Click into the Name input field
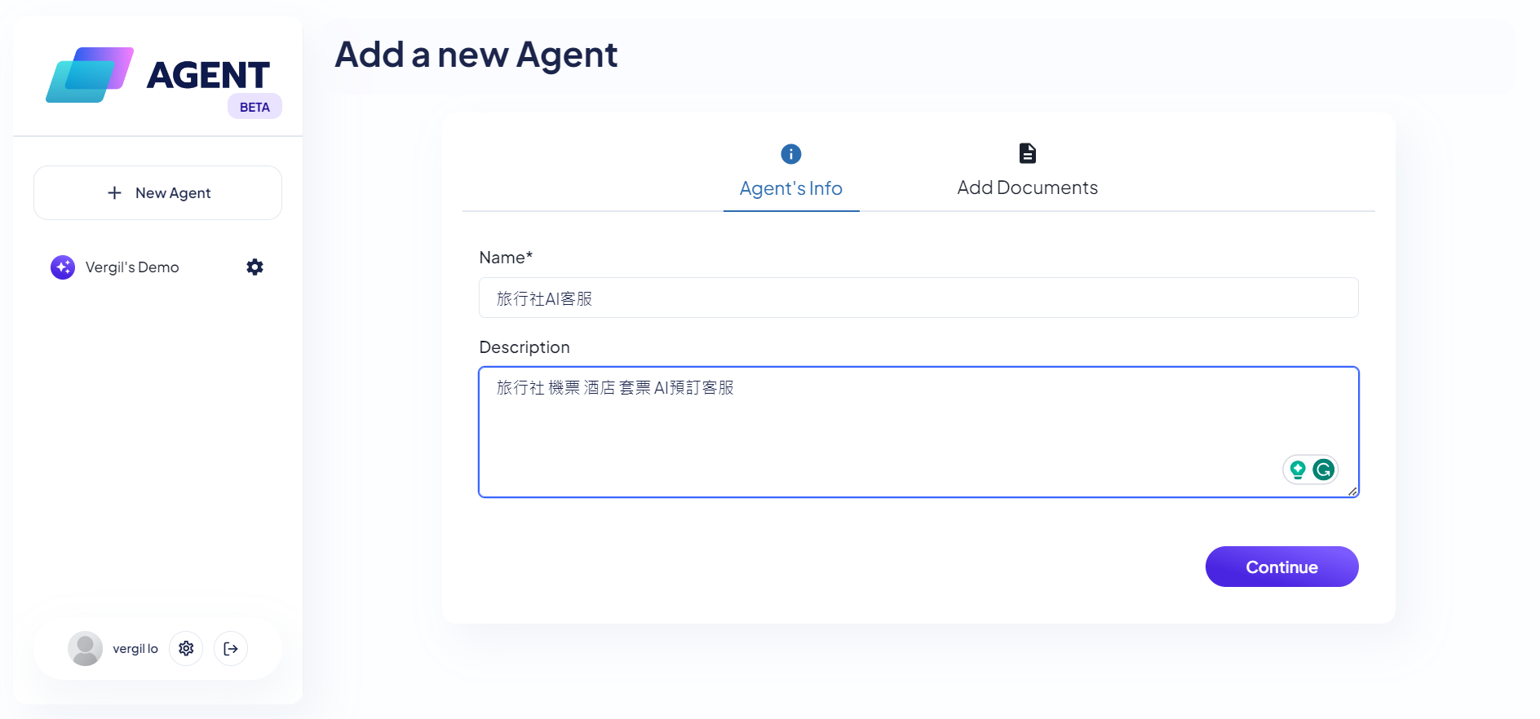The width and height of the screenshot is (1540, 719). pyautogui.click(x=918, y=298)
